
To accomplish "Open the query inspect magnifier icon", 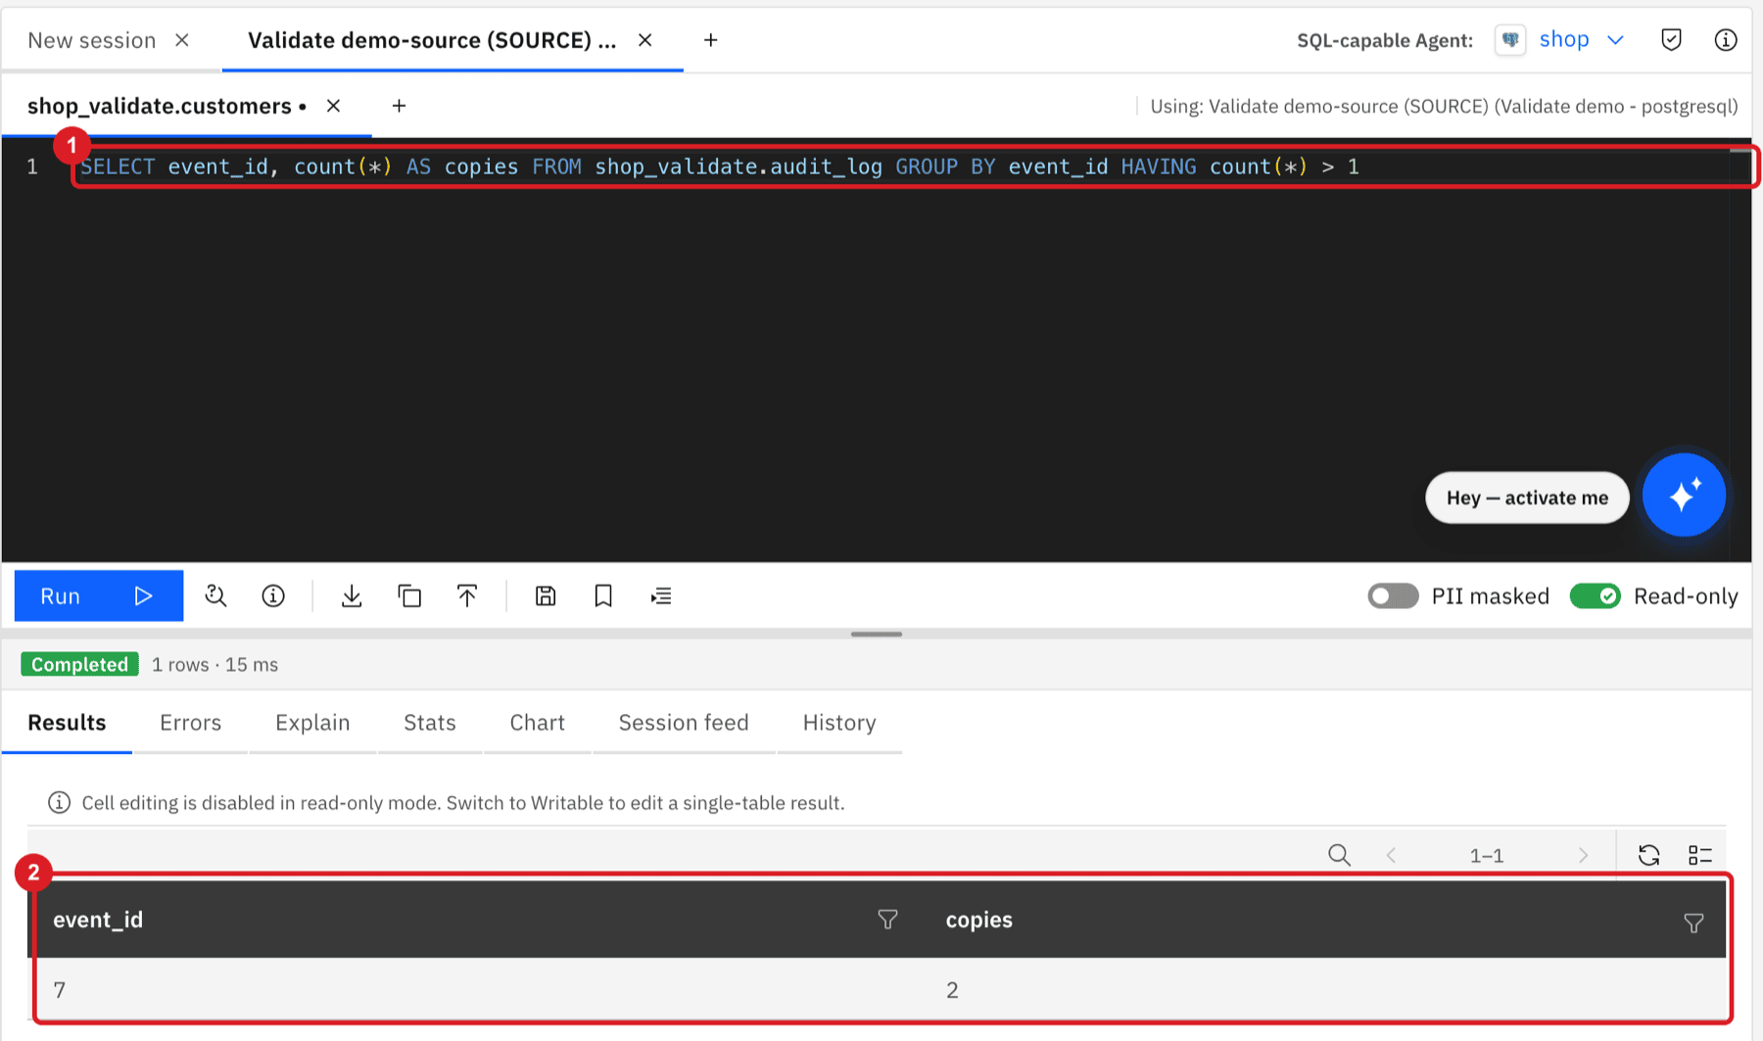I will coord(215,595).
